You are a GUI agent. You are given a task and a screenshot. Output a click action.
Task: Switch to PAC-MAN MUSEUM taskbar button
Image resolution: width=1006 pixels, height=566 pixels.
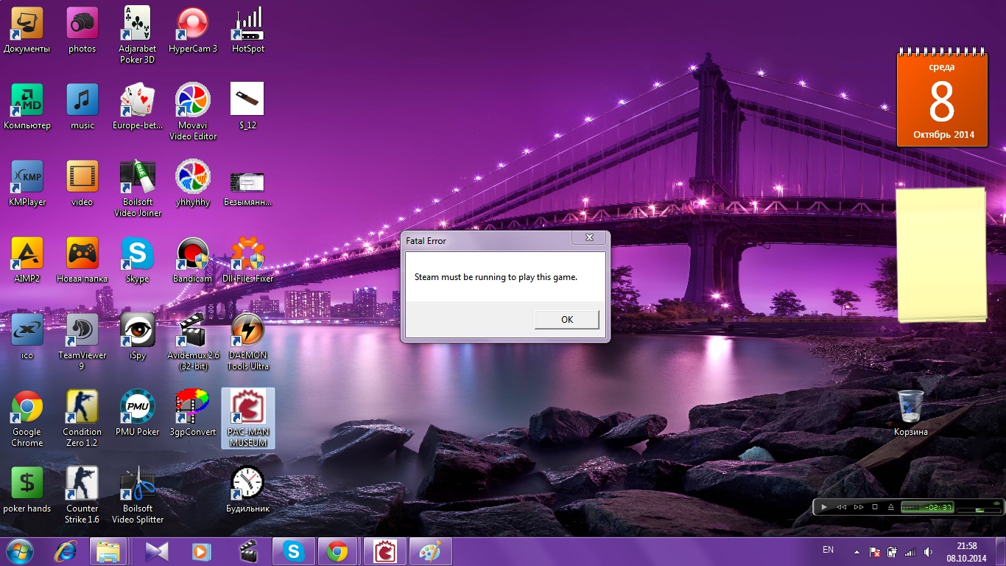[384, 551]
